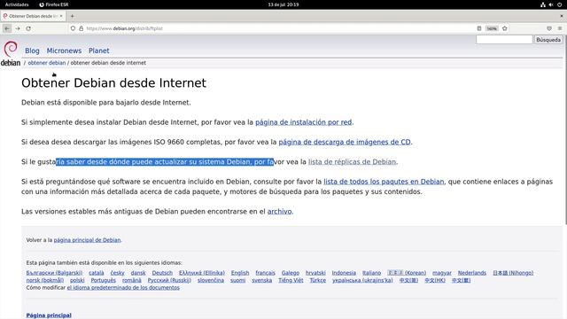Reload the current page
This screenshot has height=319, width=567.
(x=28, y=28)
